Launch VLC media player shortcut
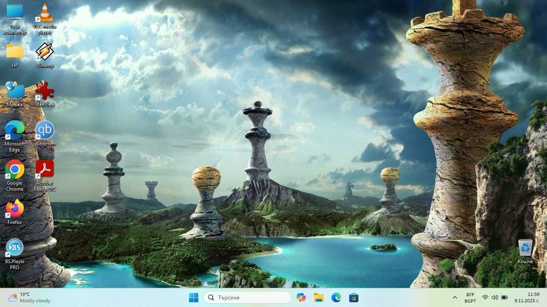 pos(45,19)
